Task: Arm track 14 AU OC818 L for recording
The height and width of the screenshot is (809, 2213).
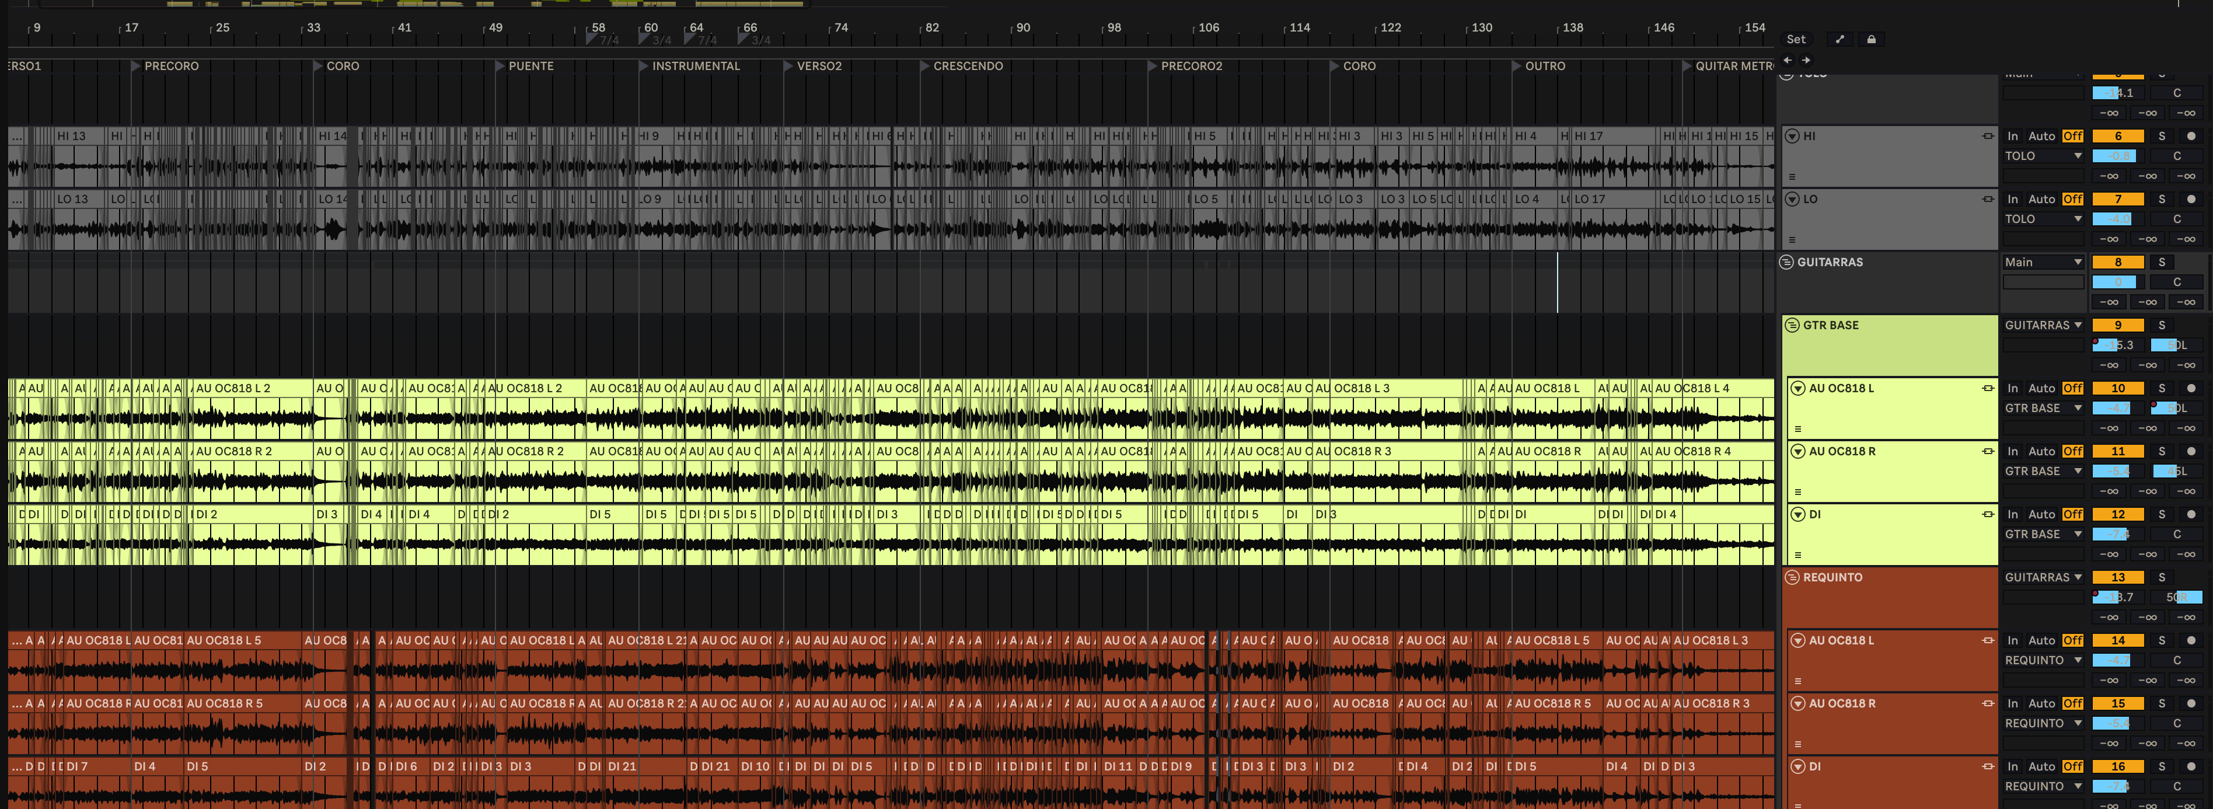Action: tap(2191, 641)
